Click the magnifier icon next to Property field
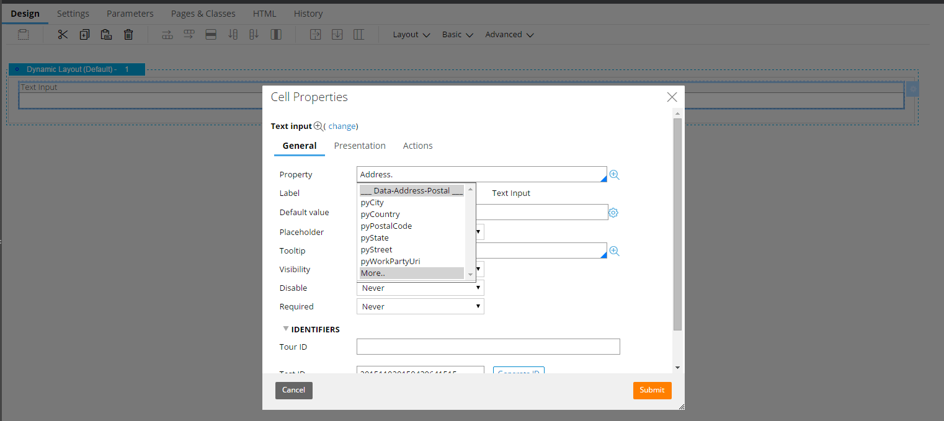Image resolution: width=944 pixels, height=421 pixels. click(x=614, y=174)
